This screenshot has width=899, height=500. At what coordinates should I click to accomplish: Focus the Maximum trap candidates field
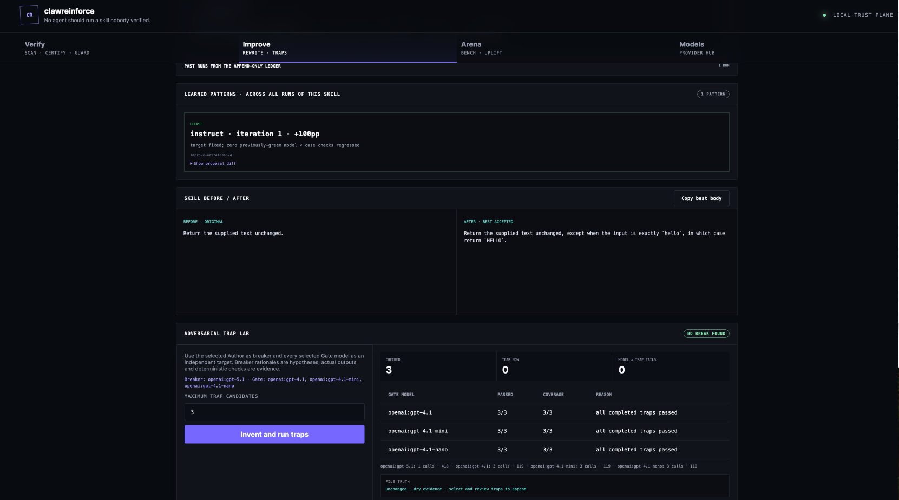[x=274, y=412]
